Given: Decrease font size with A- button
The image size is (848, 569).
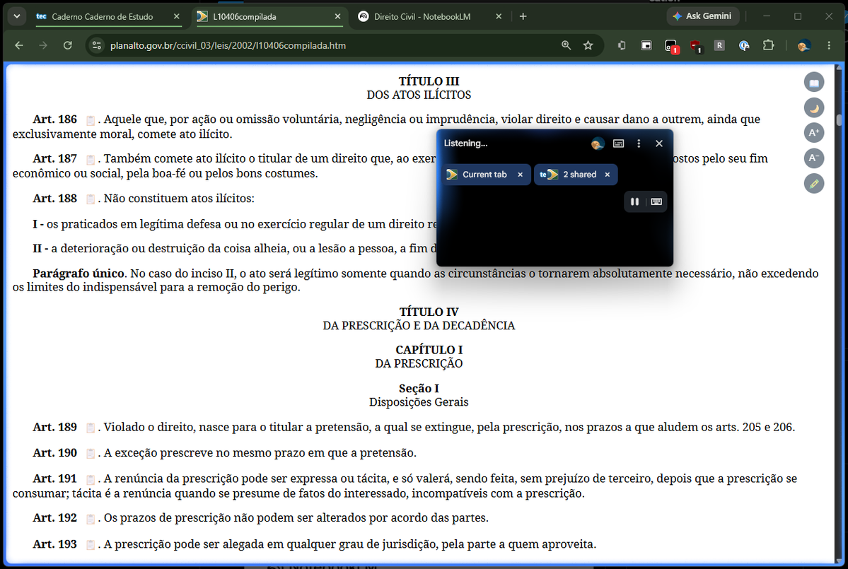Looking at the screenshot, I should 814,158.
